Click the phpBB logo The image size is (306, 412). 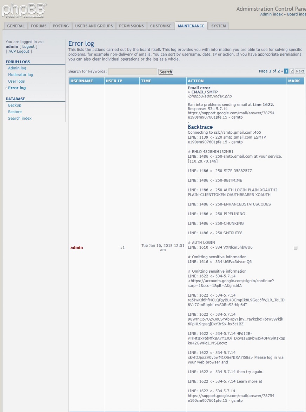[25, 10]
